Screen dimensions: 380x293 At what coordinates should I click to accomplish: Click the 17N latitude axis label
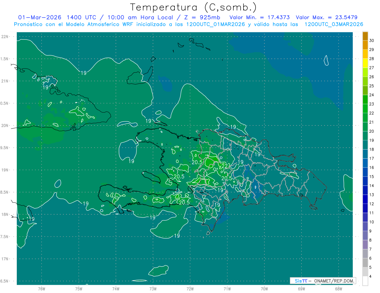5,259
